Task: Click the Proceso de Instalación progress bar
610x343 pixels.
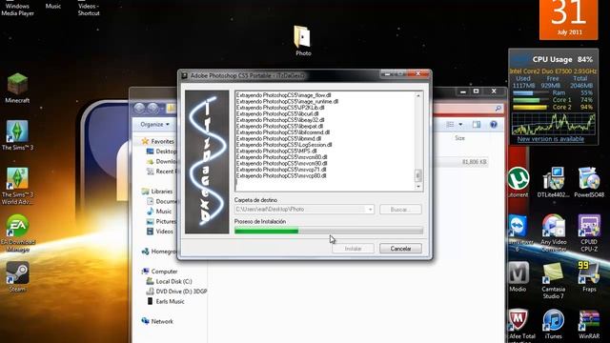Action: [x=329, y=231]
